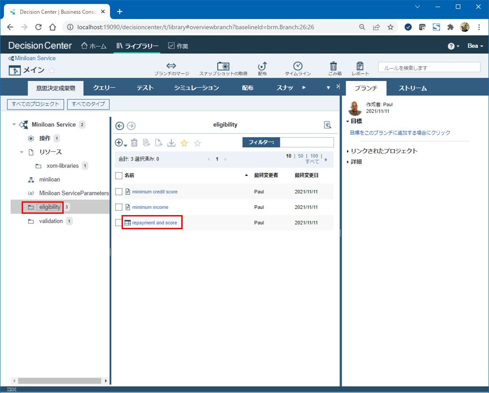The height and width of the screenshot is (393, 489).
Task: Select the 操作 item in tree
Action: tap(45, 138)
